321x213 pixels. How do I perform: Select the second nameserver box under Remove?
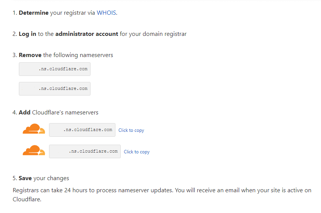[x=55, y=89]
